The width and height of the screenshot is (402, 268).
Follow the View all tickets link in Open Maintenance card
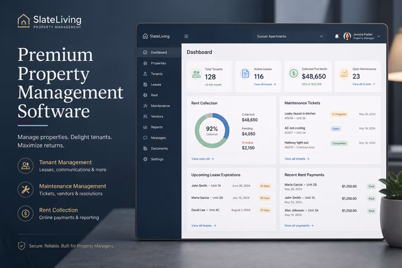coord(363,84)
